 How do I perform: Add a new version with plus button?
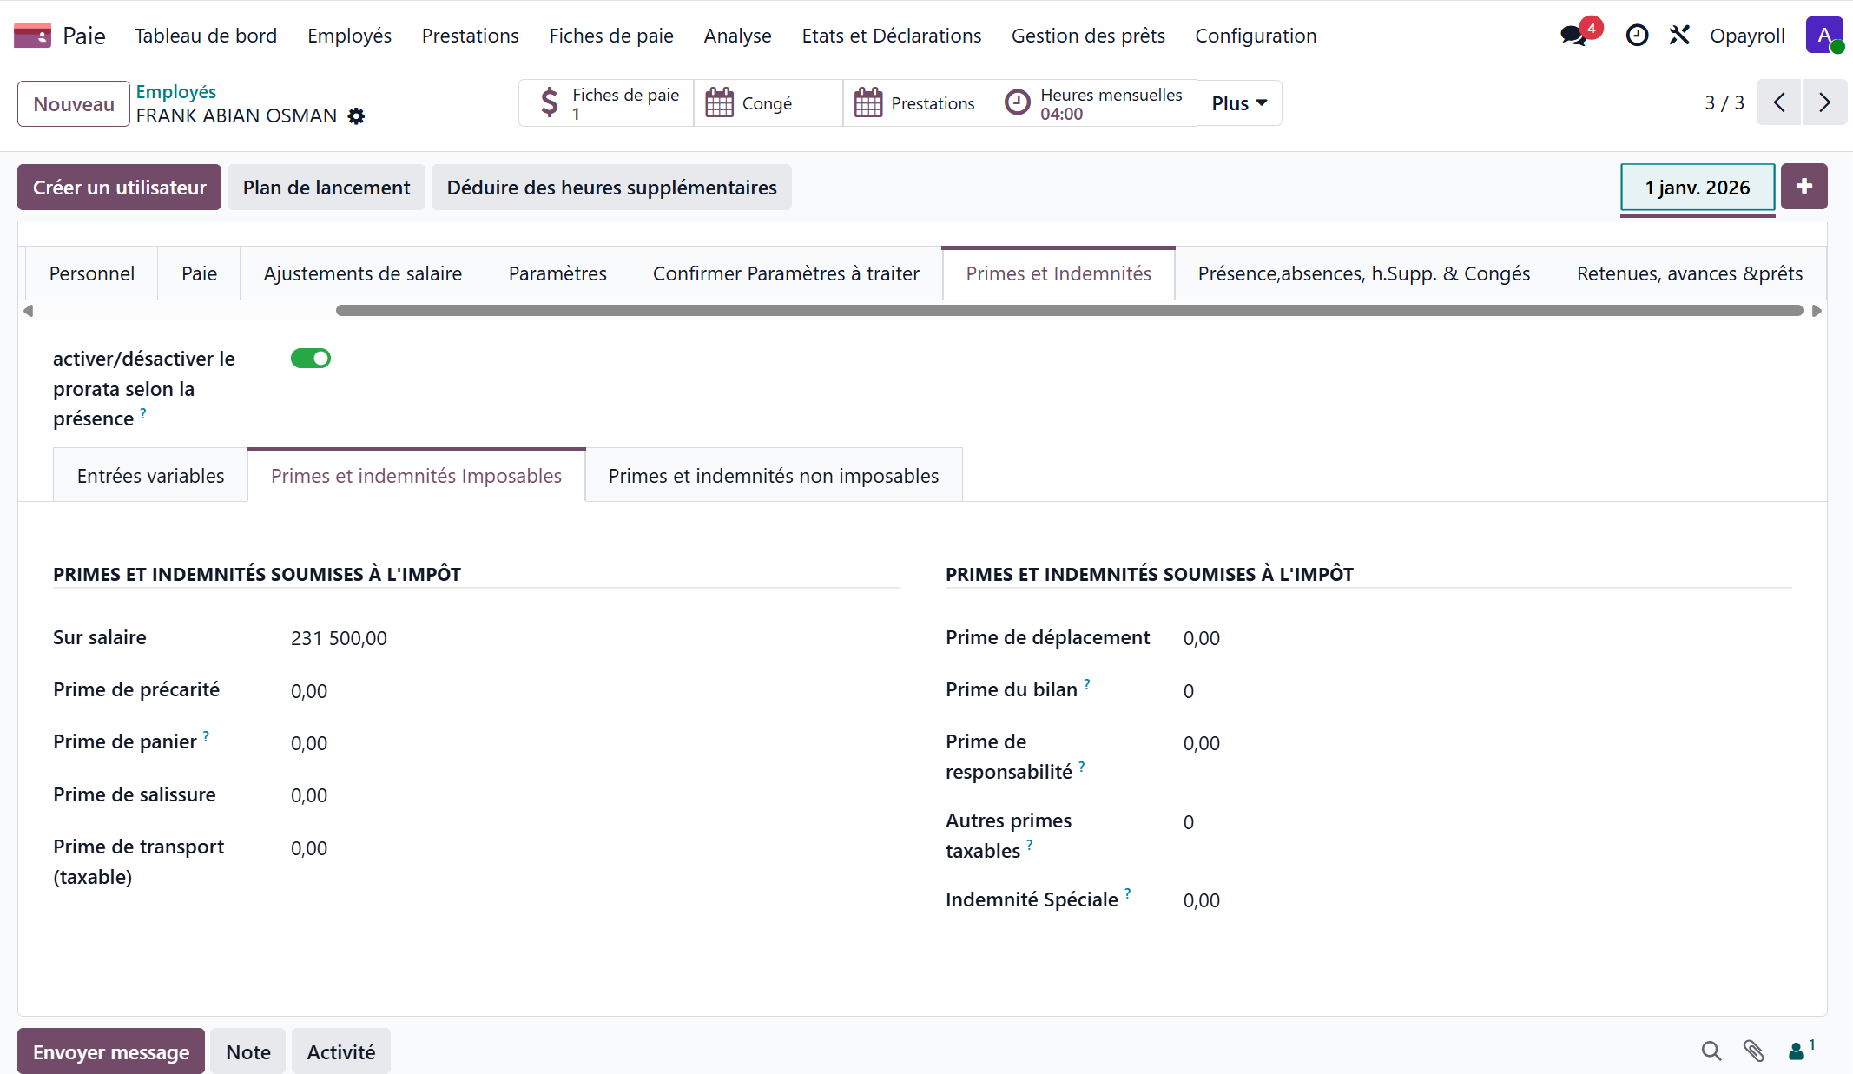coord(1804,187)
